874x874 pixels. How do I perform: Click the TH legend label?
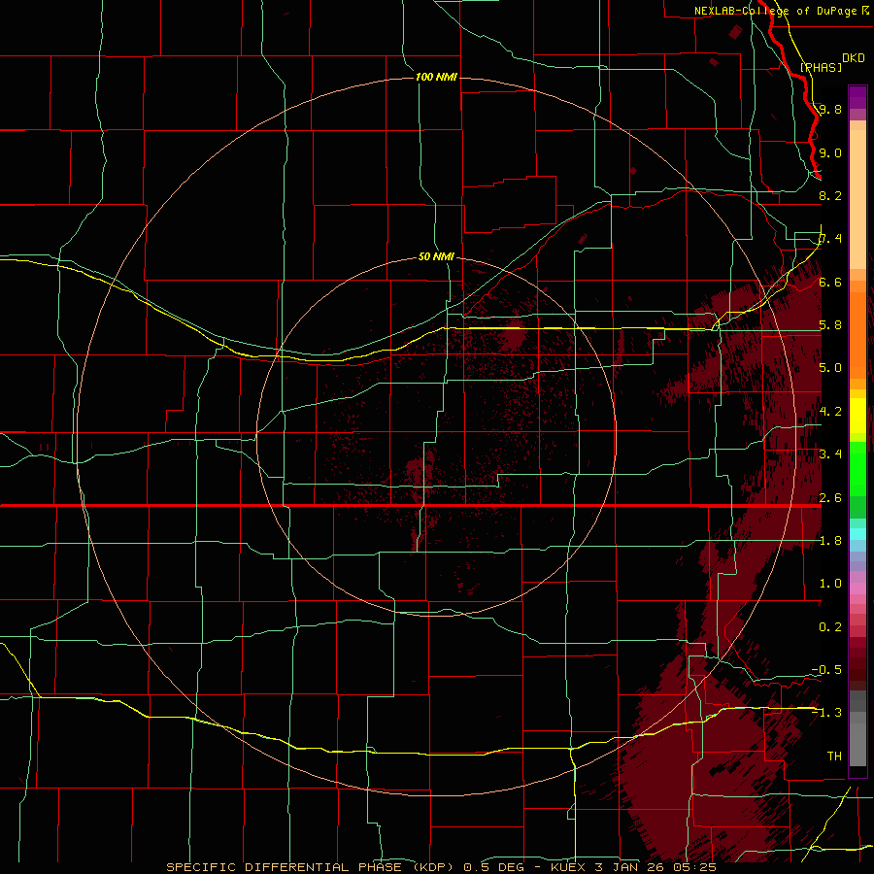click(834, 756)
